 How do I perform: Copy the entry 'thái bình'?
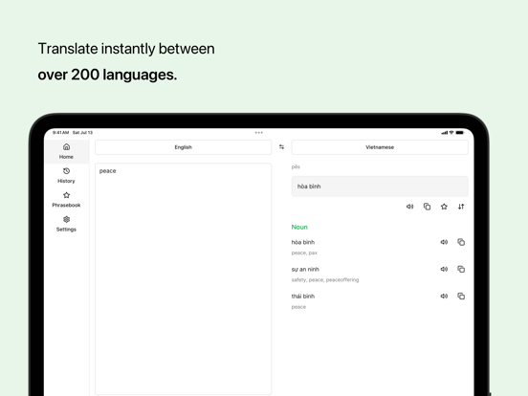pyautogui.click(x=461, y=296)
